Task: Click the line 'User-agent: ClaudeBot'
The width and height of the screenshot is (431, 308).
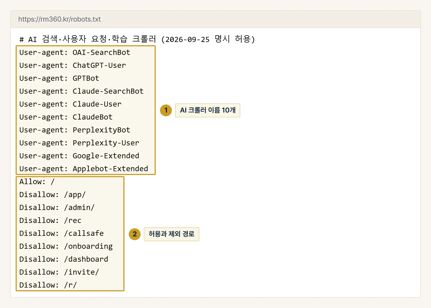Action: click(x=66, y=117)
